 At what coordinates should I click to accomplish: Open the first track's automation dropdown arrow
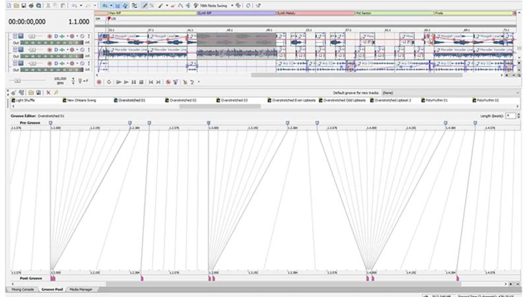pyautogui.click(x=77, y=36)
